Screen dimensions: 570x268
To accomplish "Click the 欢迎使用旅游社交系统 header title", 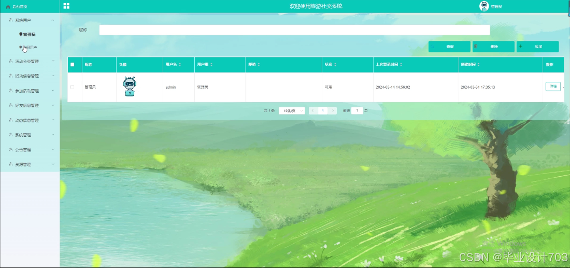I will coord(316,6).
